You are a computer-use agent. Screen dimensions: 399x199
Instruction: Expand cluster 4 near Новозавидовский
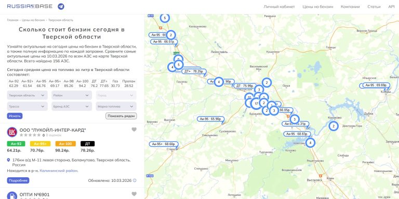[x=310, y=143]
